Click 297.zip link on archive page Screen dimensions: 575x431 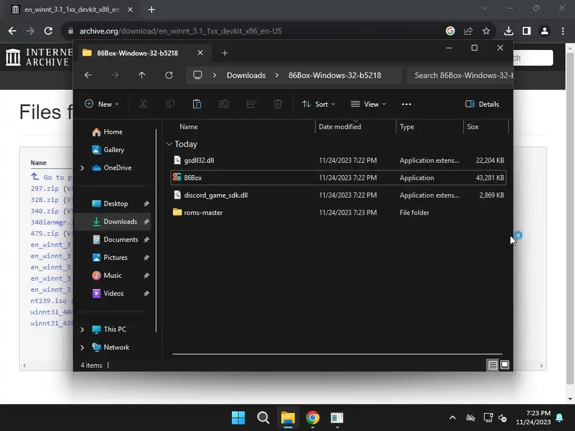45,189
